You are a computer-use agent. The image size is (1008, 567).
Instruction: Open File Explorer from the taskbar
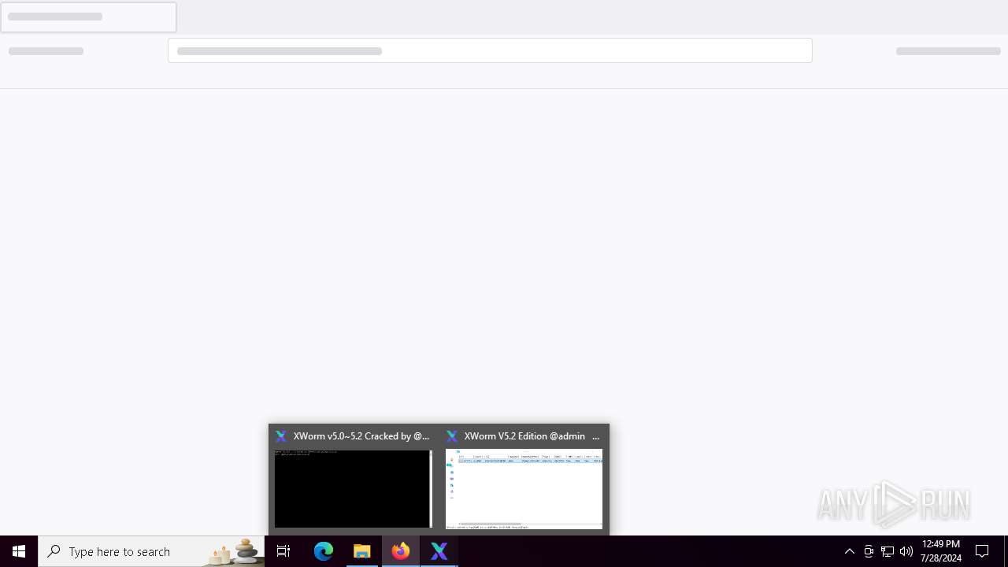click(x=362, y=551)
